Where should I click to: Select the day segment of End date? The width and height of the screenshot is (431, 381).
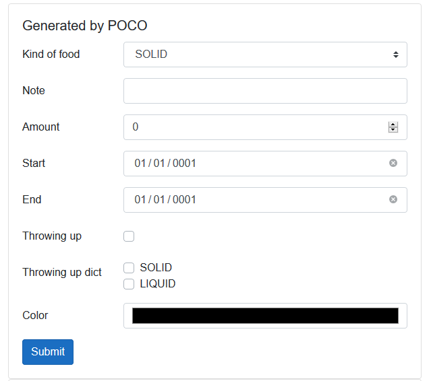159,200
